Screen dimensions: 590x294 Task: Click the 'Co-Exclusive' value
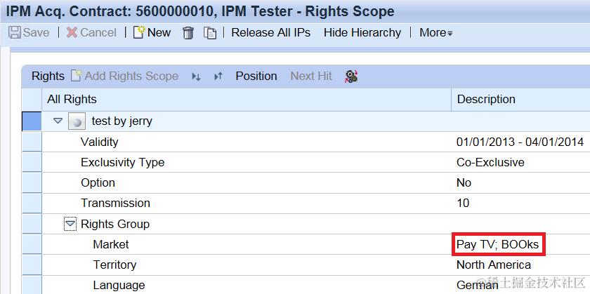(490, 162)
